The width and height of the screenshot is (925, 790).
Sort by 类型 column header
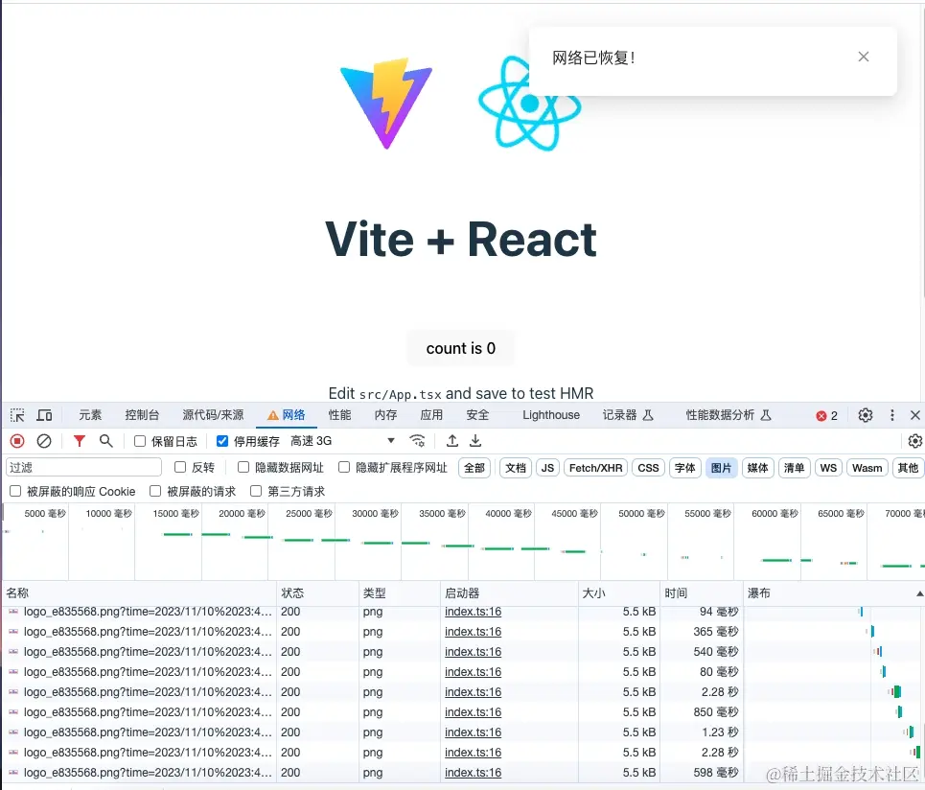pos(400,592)
